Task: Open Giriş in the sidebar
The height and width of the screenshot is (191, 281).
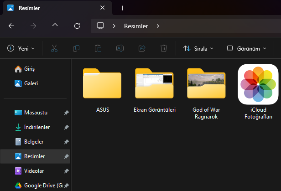Action: coord(35,69)
